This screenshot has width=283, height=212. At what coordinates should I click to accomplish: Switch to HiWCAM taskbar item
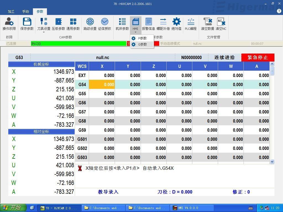click(59, 208)
